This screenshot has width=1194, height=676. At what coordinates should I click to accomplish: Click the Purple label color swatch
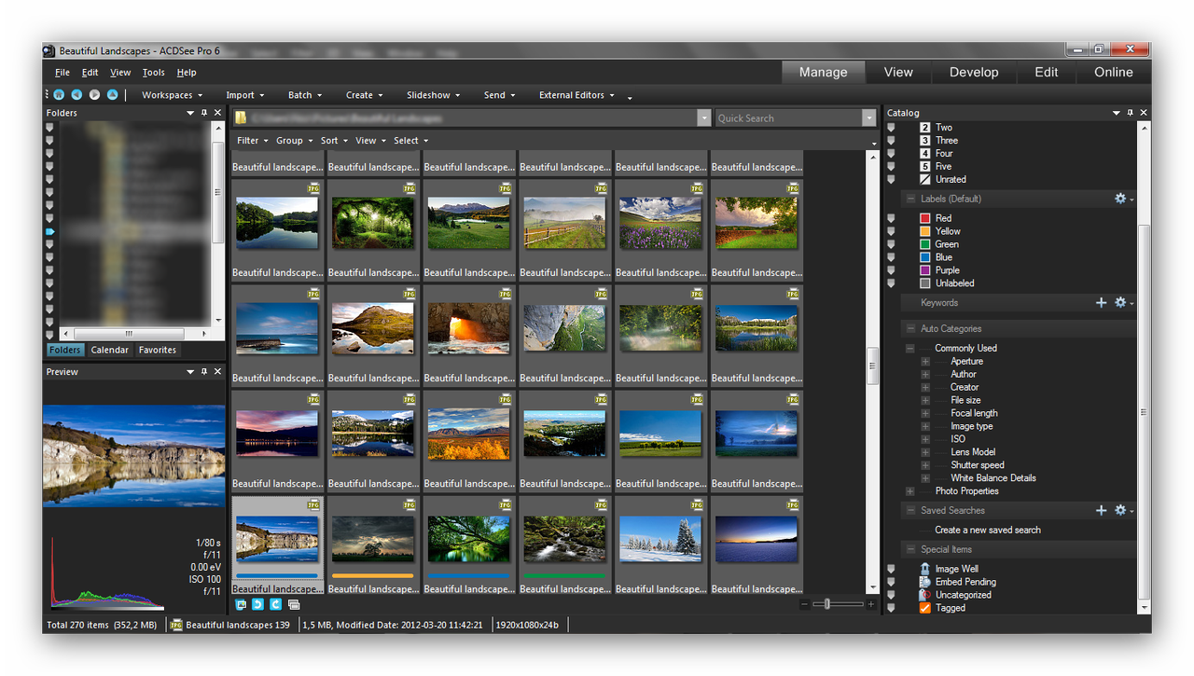coord(925,270)
